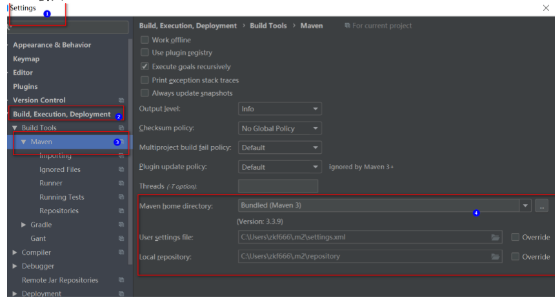Click folder icon in Local repository field

[495, 256]
